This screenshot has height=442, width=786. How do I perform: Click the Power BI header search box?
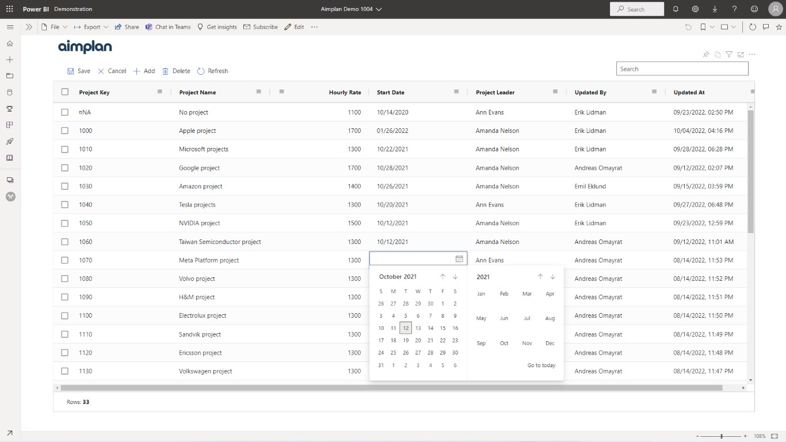(637, 9)
